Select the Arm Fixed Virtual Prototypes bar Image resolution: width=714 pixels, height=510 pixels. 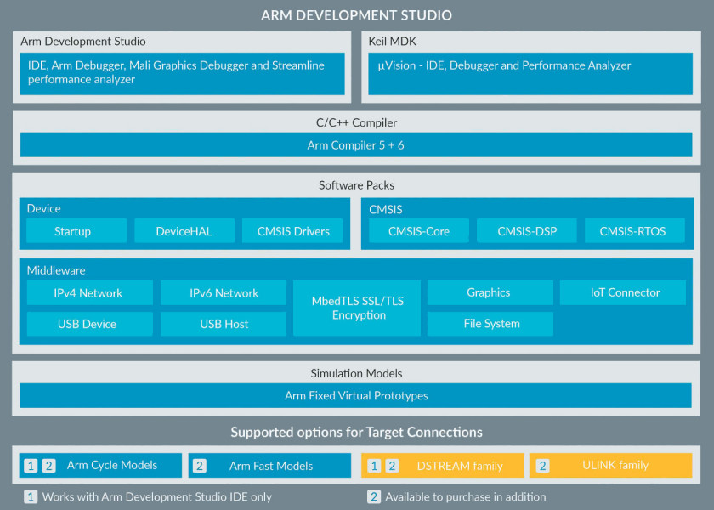point(355,396)
